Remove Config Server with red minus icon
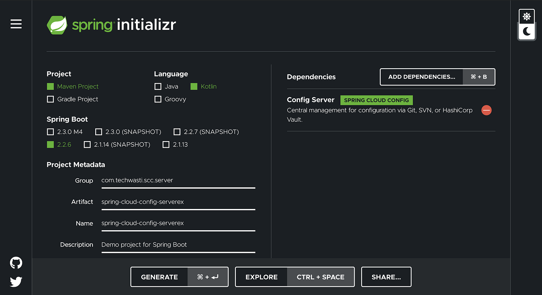The image size is (542, 295). 486,110
